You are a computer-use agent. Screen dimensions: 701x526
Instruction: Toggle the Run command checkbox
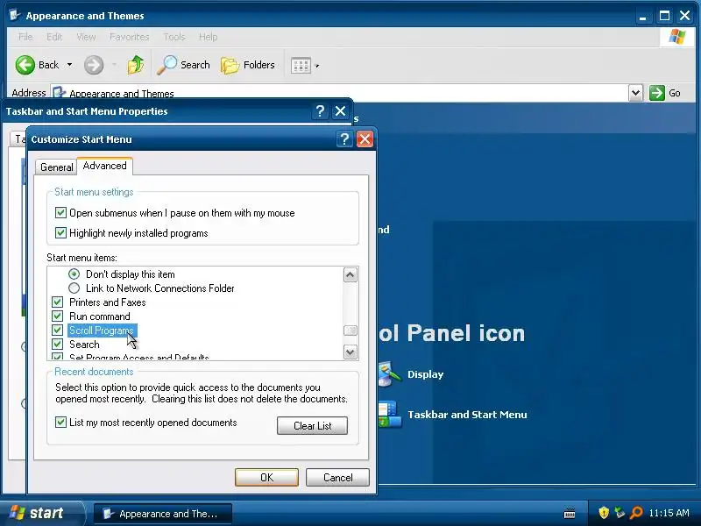point(57,316)
